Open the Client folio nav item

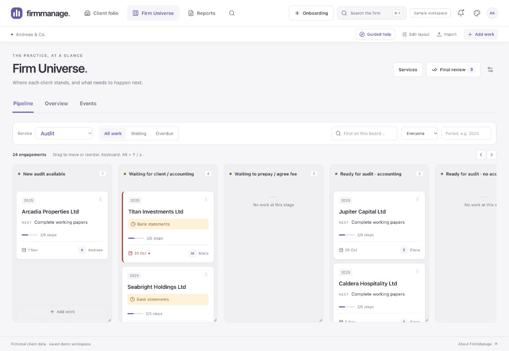tap(101, 13)
